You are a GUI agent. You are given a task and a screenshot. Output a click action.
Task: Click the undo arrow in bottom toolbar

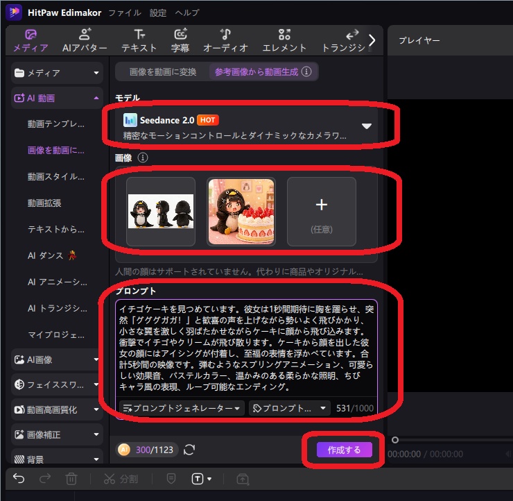click(19, 479)
